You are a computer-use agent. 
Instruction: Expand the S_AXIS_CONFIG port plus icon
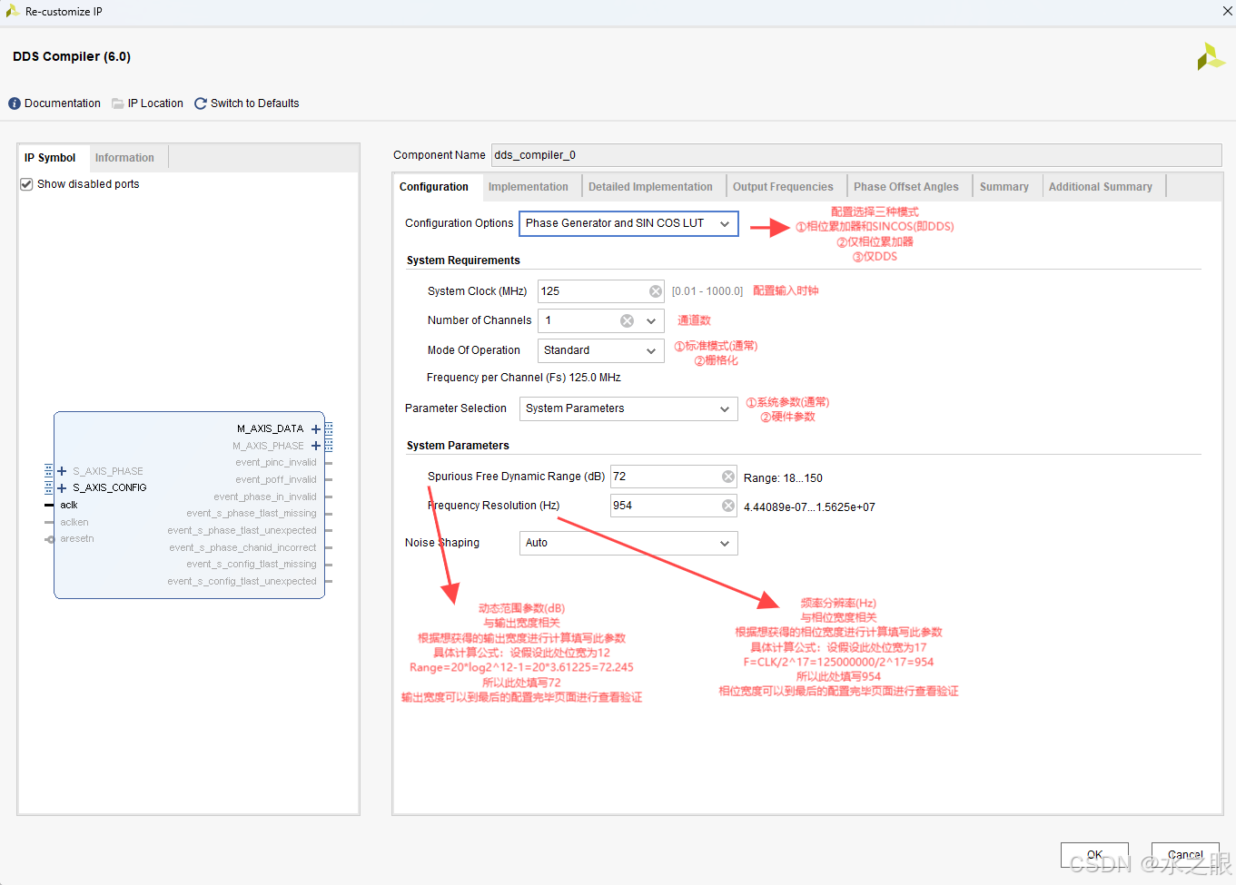click(62, 487)
